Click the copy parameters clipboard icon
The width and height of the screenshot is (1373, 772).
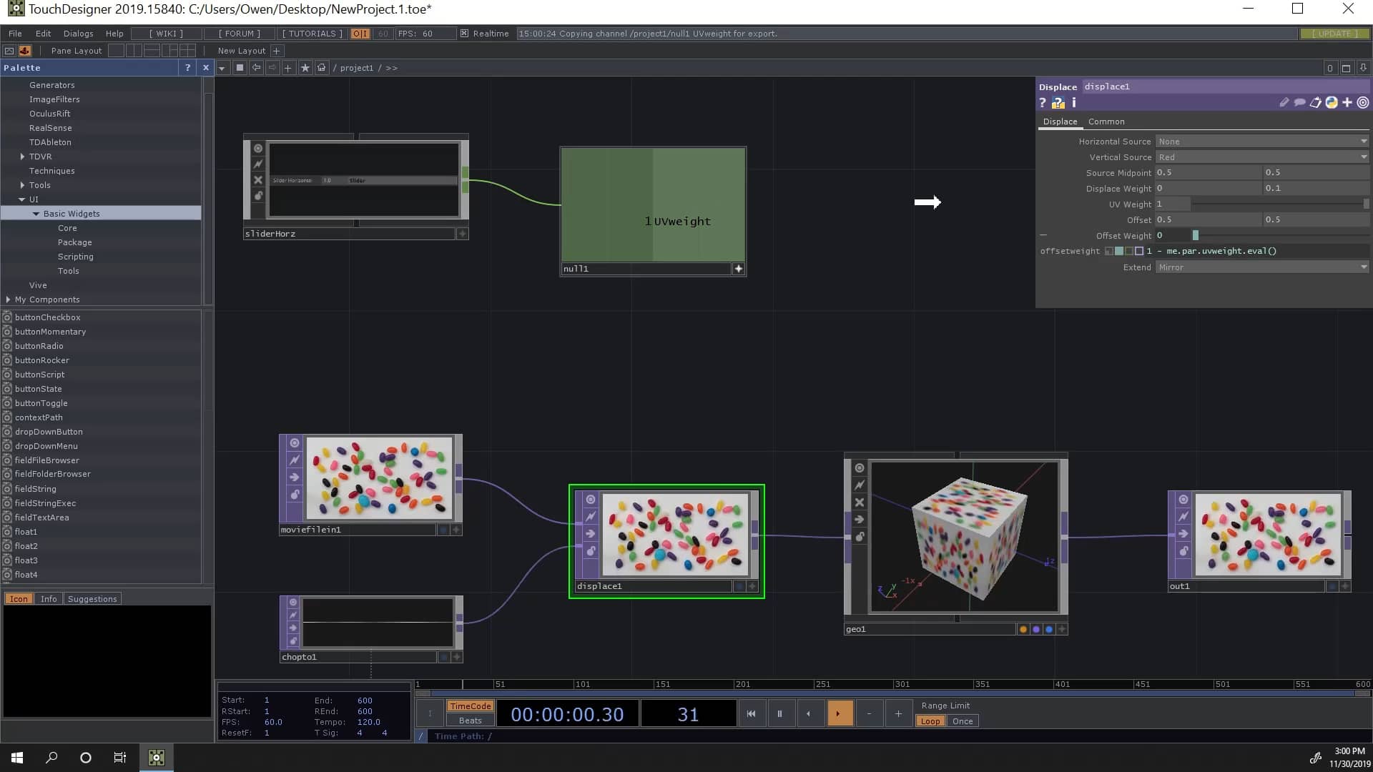coord(1315,102)
